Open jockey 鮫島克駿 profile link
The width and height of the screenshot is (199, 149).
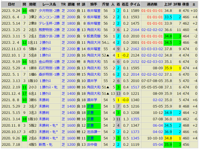coord(94,36)
